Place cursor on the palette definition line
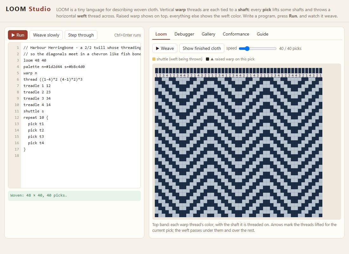Screen dimensions: 349x254 tap(54, 67)
